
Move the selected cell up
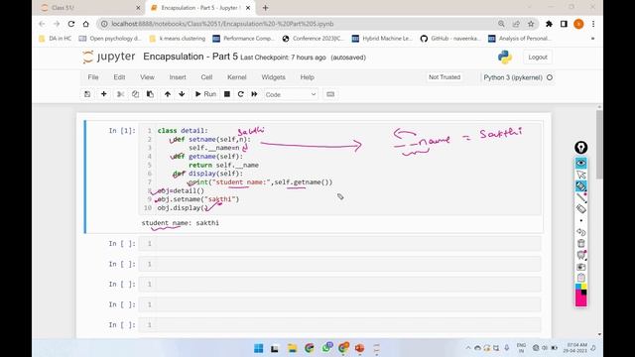pyautogui.click(x=168, y=94)
